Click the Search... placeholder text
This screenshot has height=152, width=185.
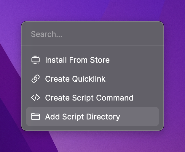click(x=47, y=34)
